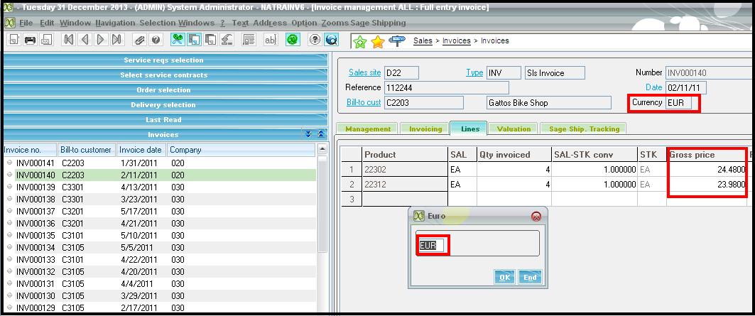Open the Window menu

pos(75,23)
